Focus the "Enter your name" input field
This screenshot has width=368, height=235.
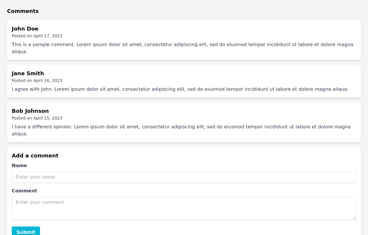[184, 177]
